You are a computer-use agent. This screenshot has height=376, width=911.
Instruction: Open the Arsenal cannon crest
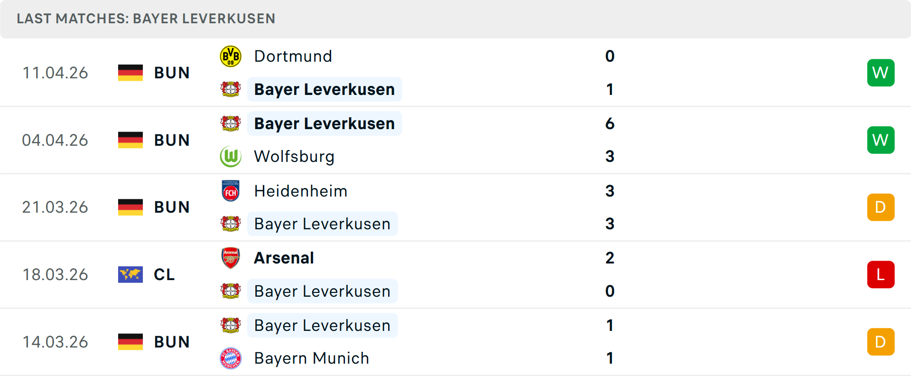click(x=231, y=258)
